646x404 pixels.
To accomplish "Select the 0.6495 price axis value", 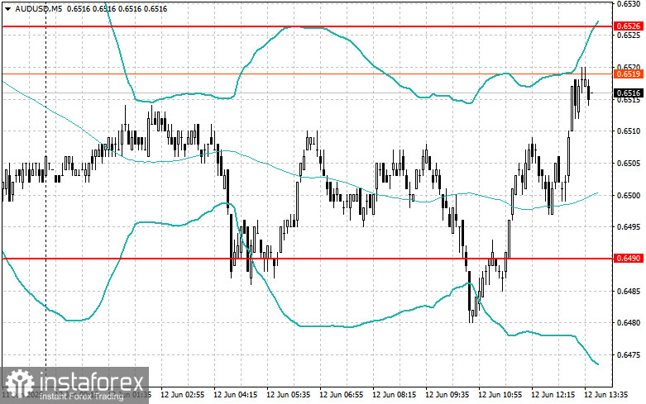I will coord(629,227).
